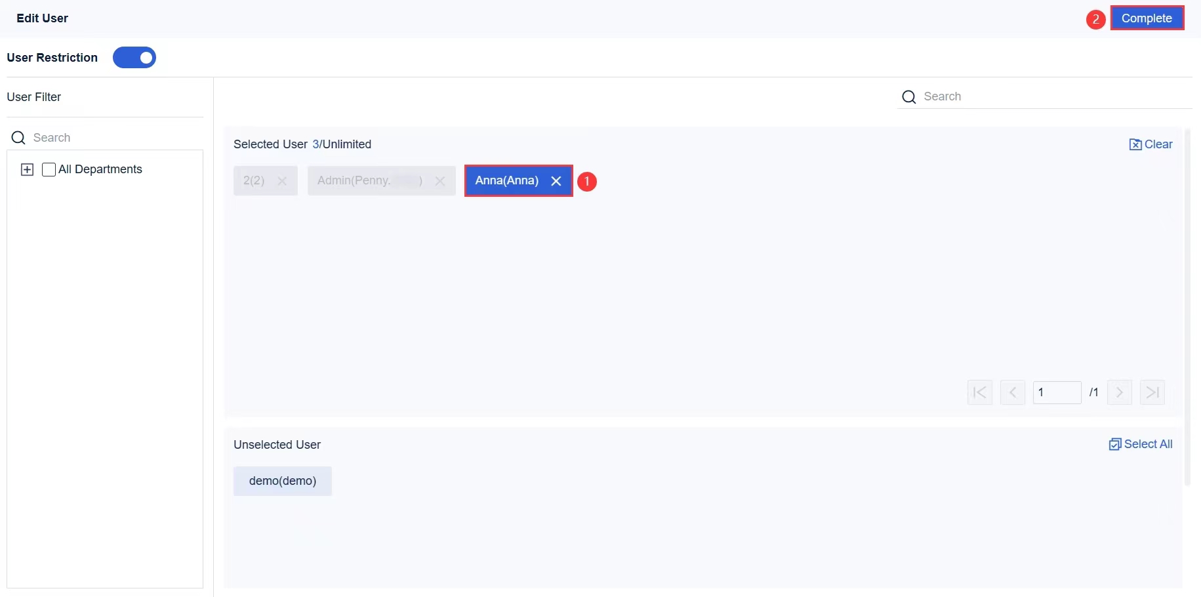
Task: Go to next page with right arrow icon
Action: (1120, 392)
